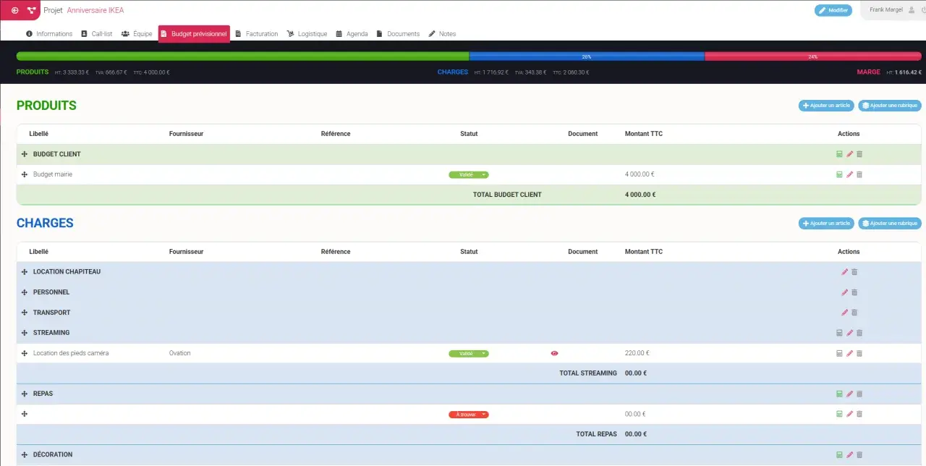Edit the DÉCORATION rubrique with pencil icon
Viewport: 926px width, 466px height.
[849, 455]
